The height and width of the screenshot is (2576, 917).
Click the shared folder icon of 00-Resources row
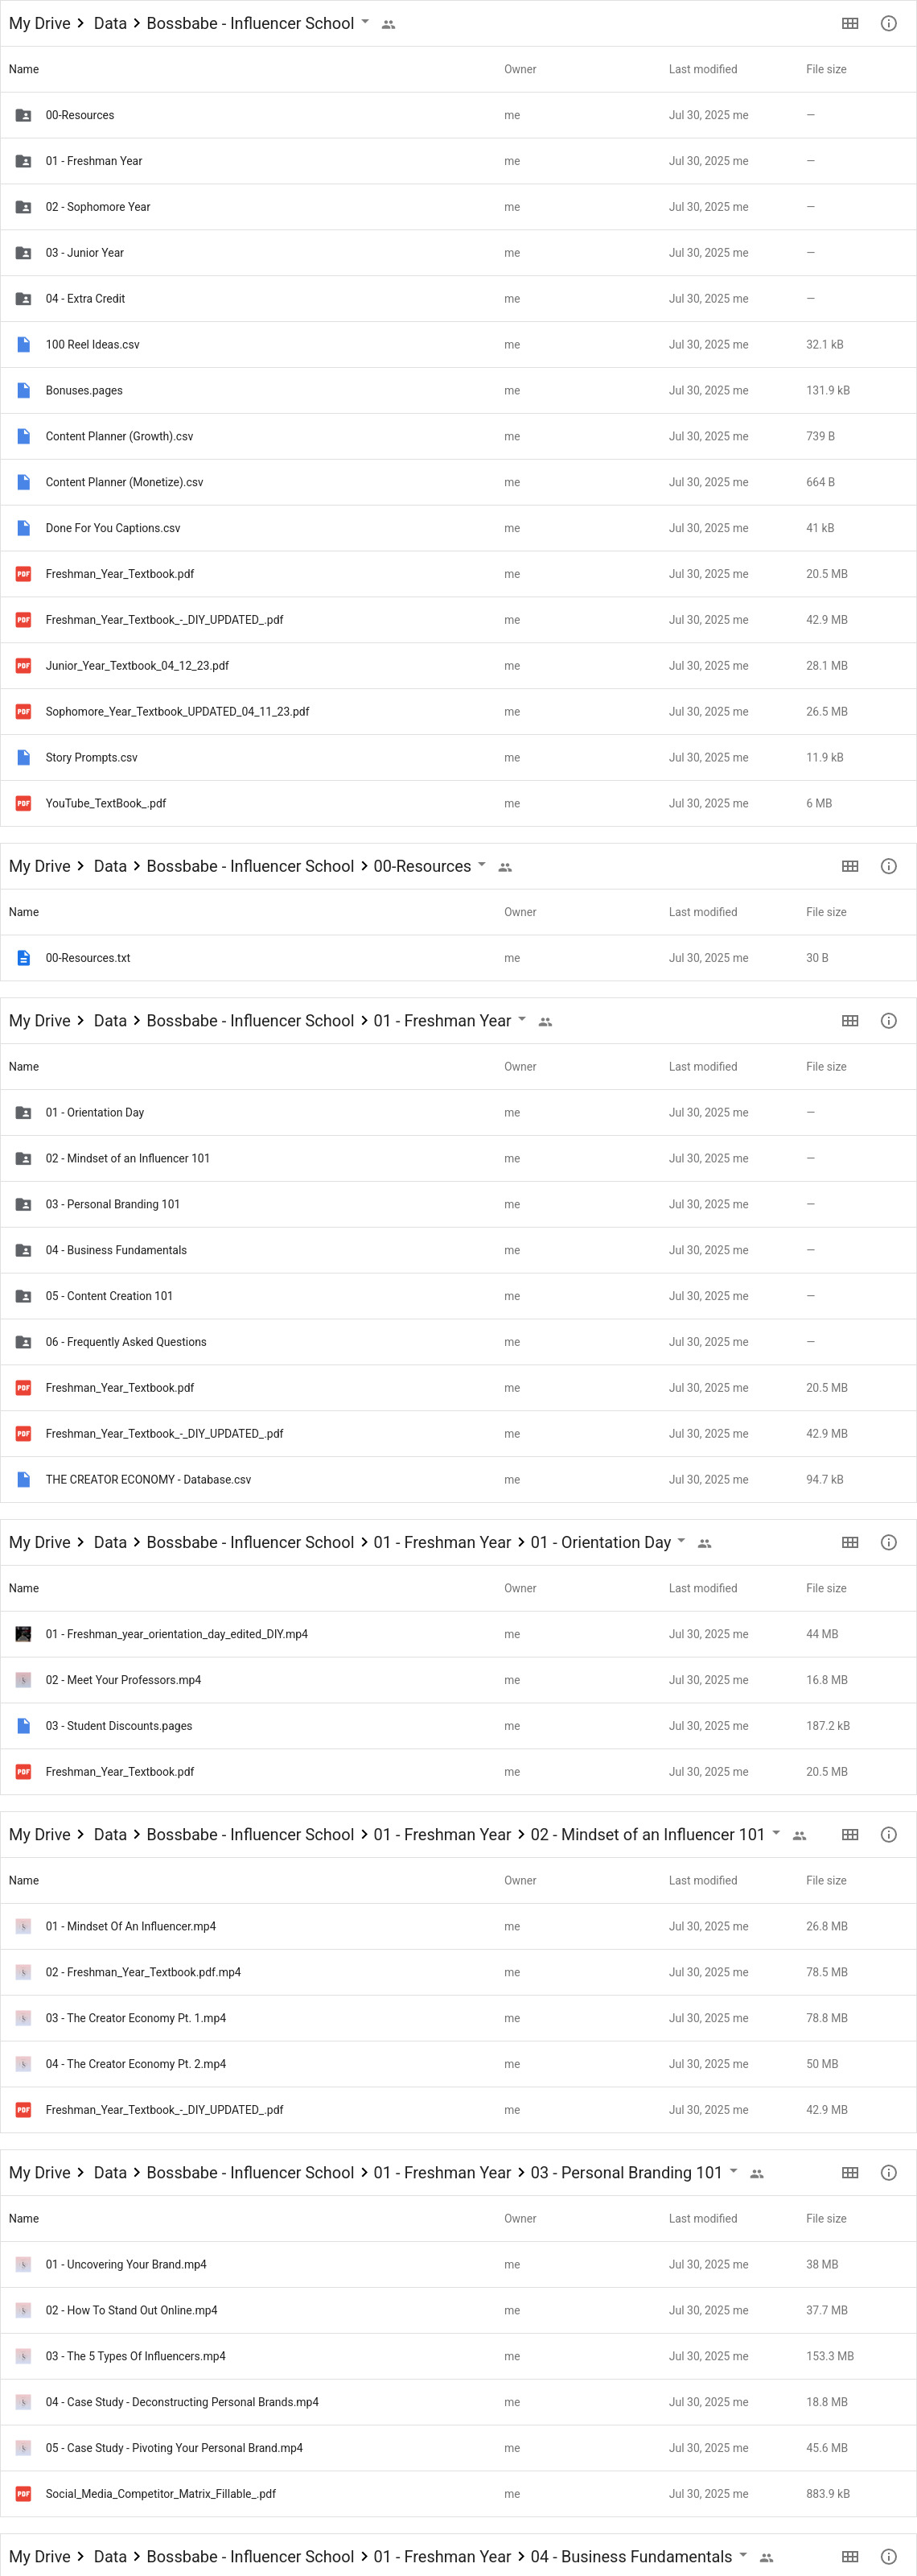click(x=23, y=115)
